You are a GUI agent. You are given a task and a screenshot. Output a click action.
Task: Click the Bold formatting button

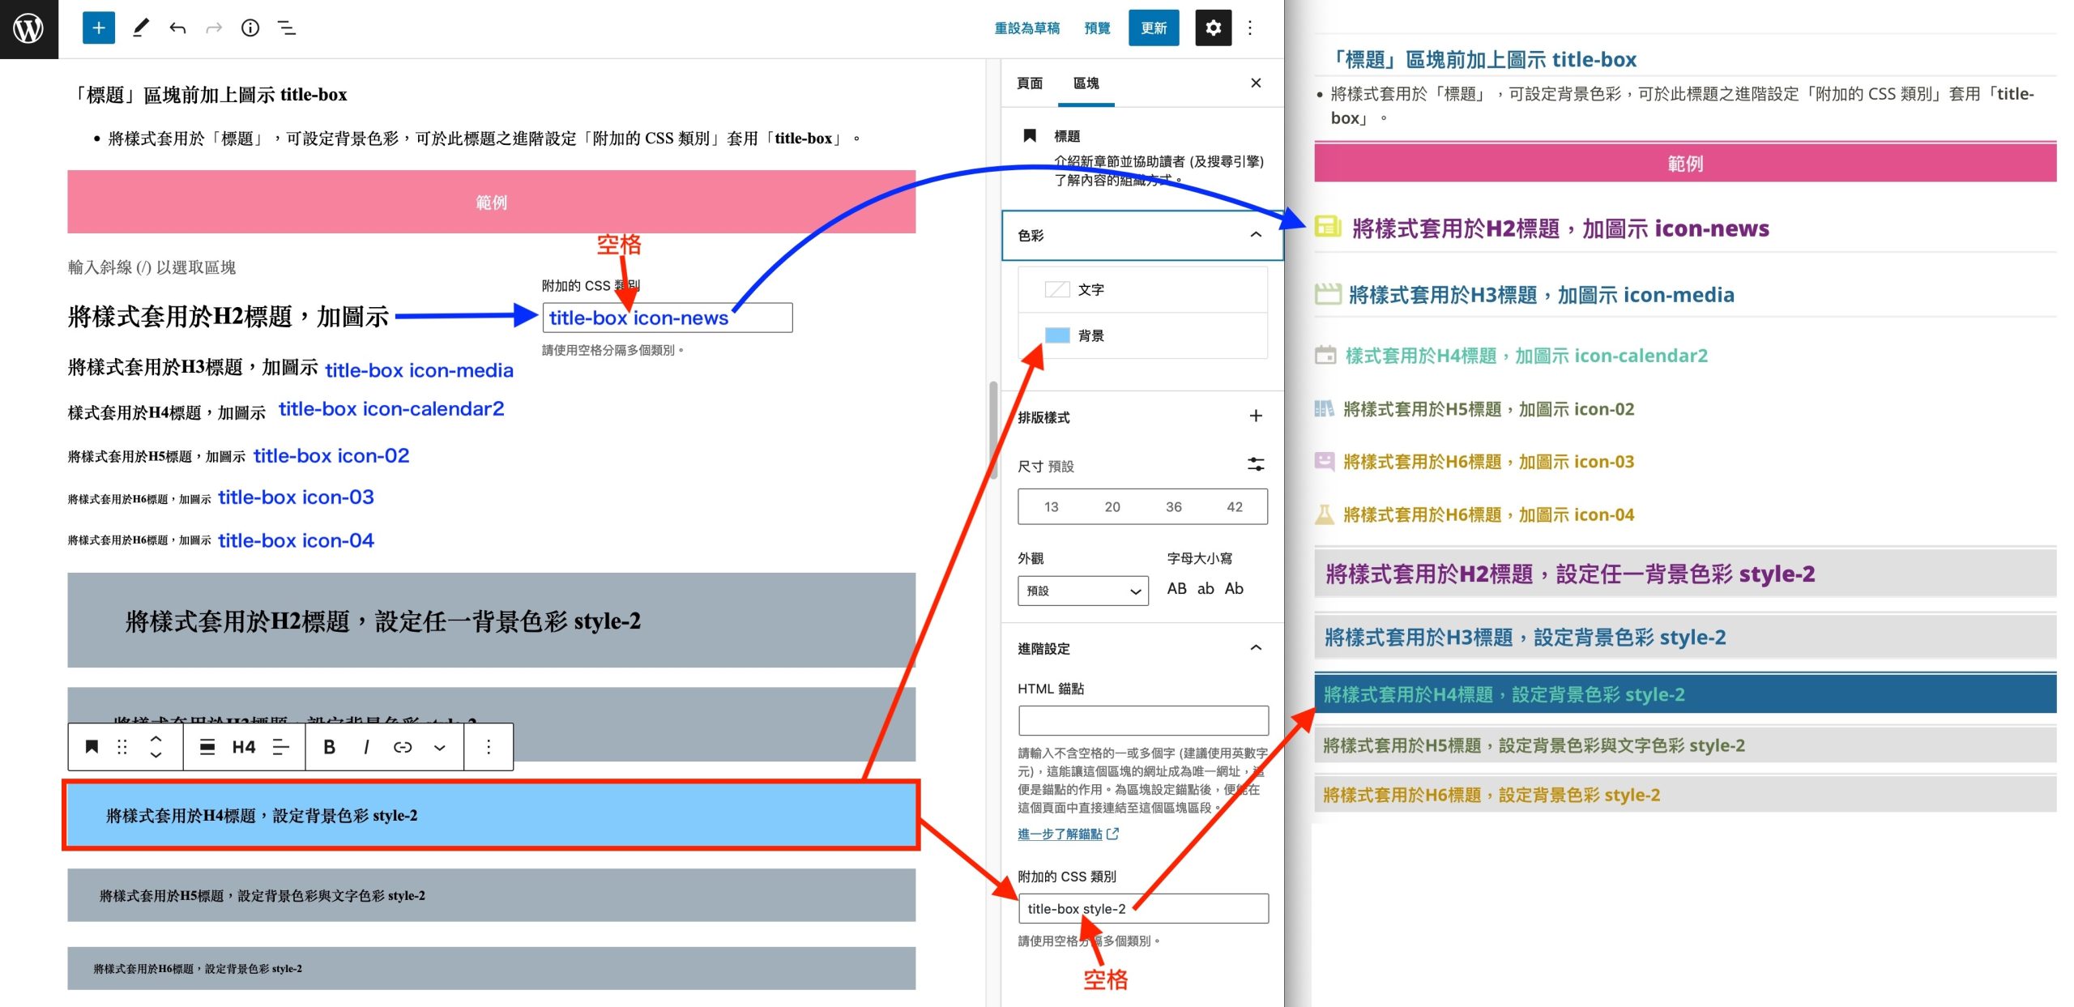coord(329,747)
